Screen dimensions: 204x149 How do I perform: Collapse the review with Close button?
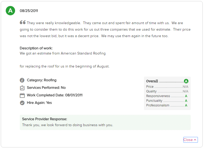click(x=190, y=140)
